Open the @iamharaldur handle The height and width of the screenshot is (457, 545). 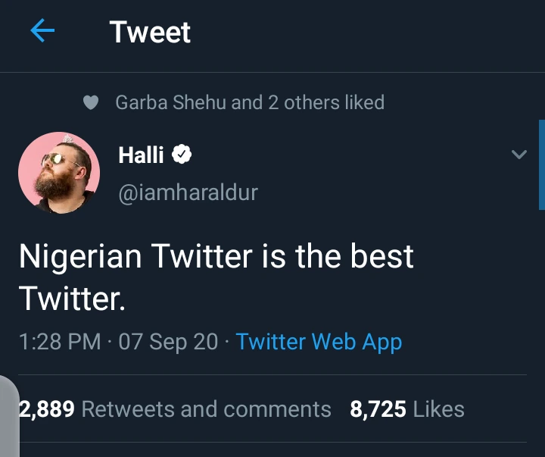[188, 193]
